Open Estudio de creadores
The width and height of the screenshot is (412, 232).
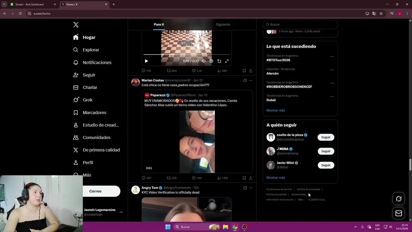click(x=96, y=125)
